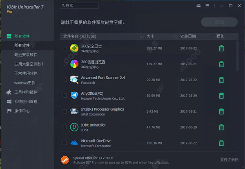Close the IObit Uninstaller window

[239, 6]
